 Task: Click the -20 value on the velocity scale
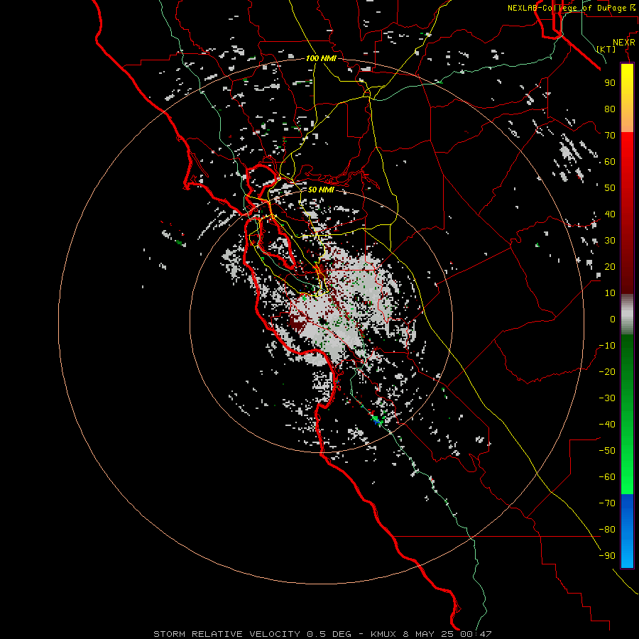point(607,371)
